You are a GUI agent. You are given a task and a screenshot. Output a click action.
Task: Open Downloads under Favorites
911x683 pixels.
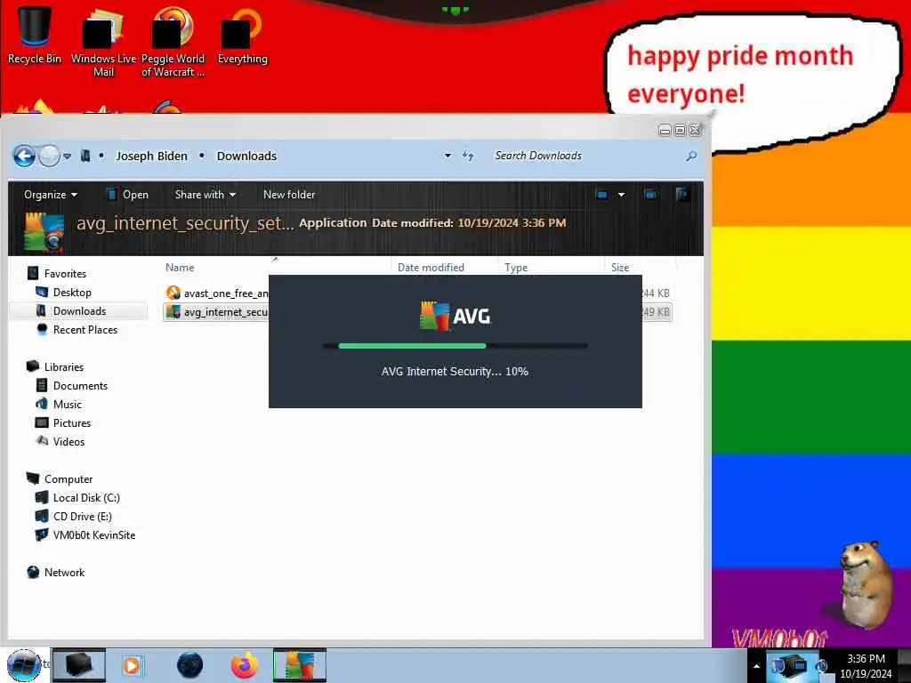71,310
